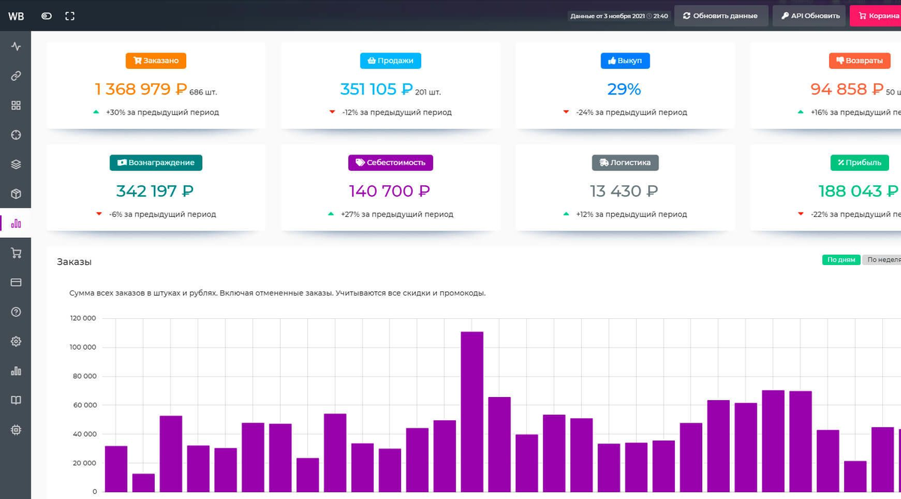Toggle fullscreen mode icon in header
The image size is (901, 499).
pos(70,16)
